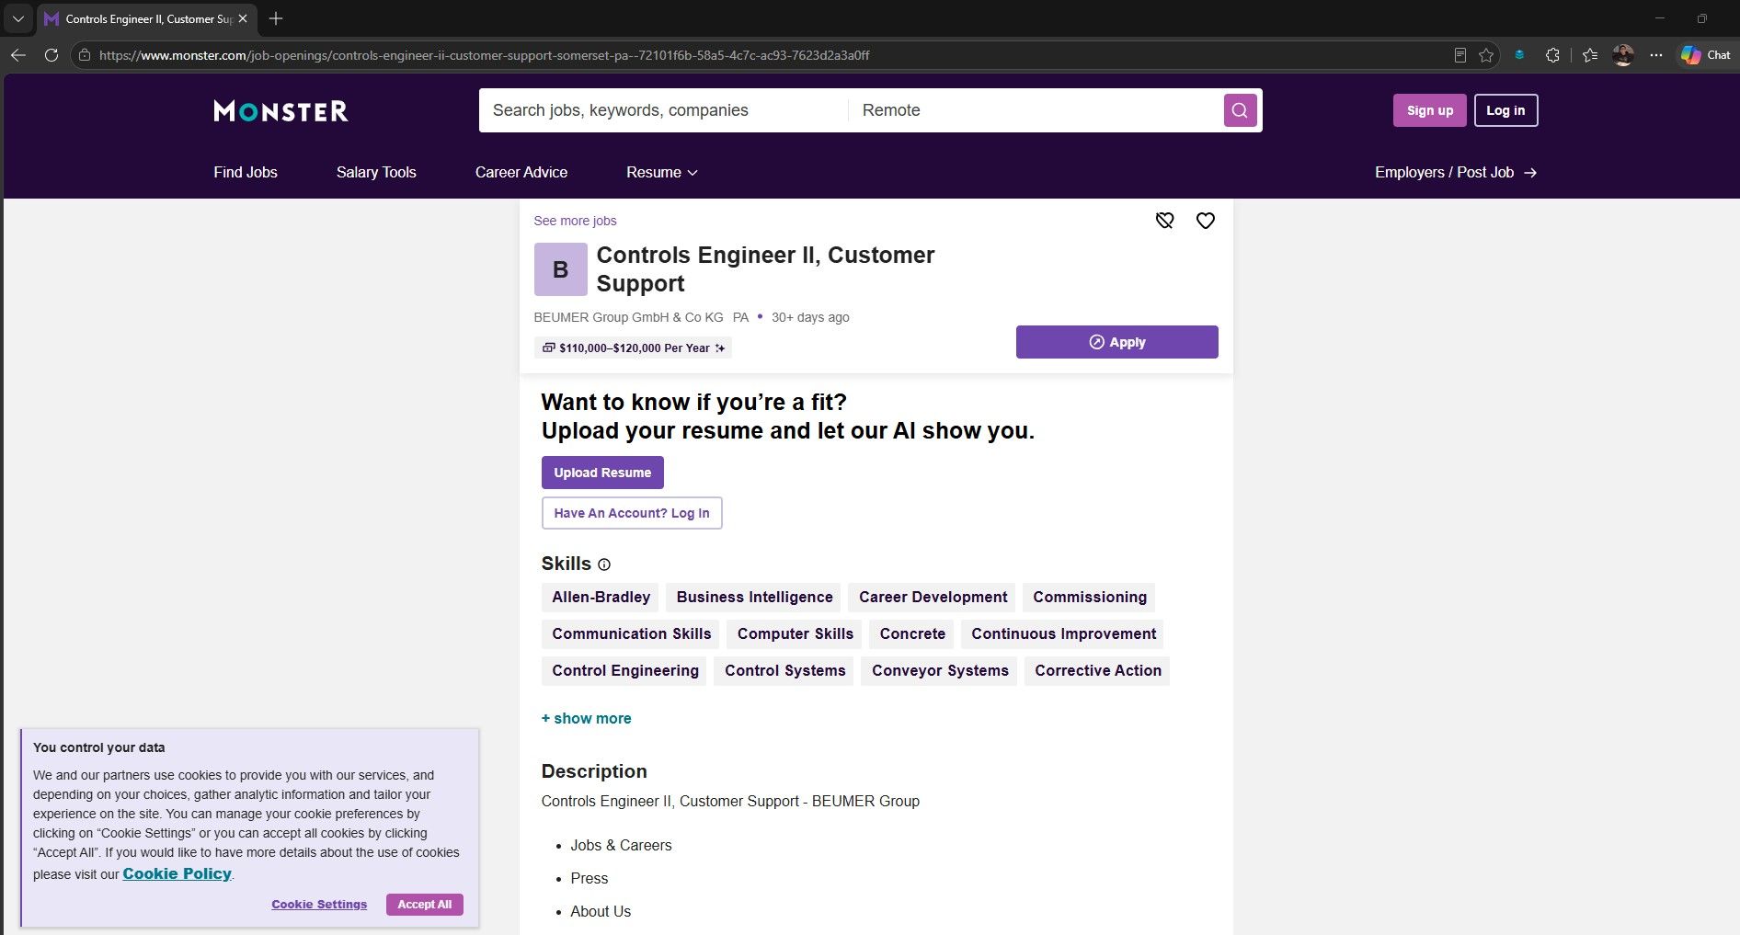1740x935 pixels.
Task: Open reader view icon in address bar
Action: (1460, 55)
